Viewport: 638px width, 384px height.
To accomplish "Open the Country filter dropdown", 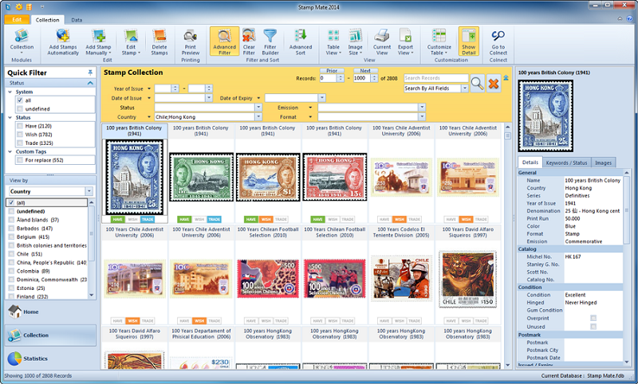I will coord(258,117).
